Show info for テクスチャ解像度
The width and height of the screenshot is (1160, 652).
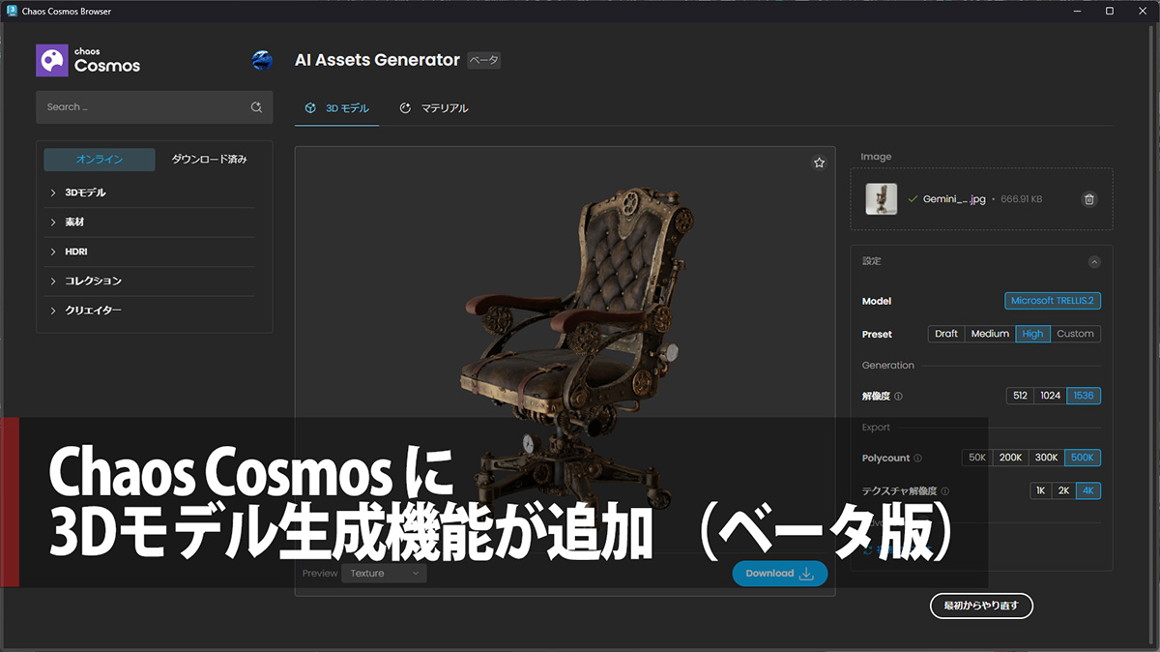tap(944, 491)
